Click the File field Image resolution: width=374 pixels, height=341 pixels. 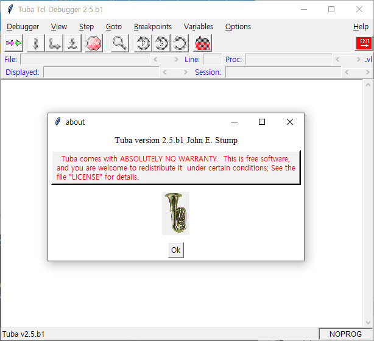[85, 60]
